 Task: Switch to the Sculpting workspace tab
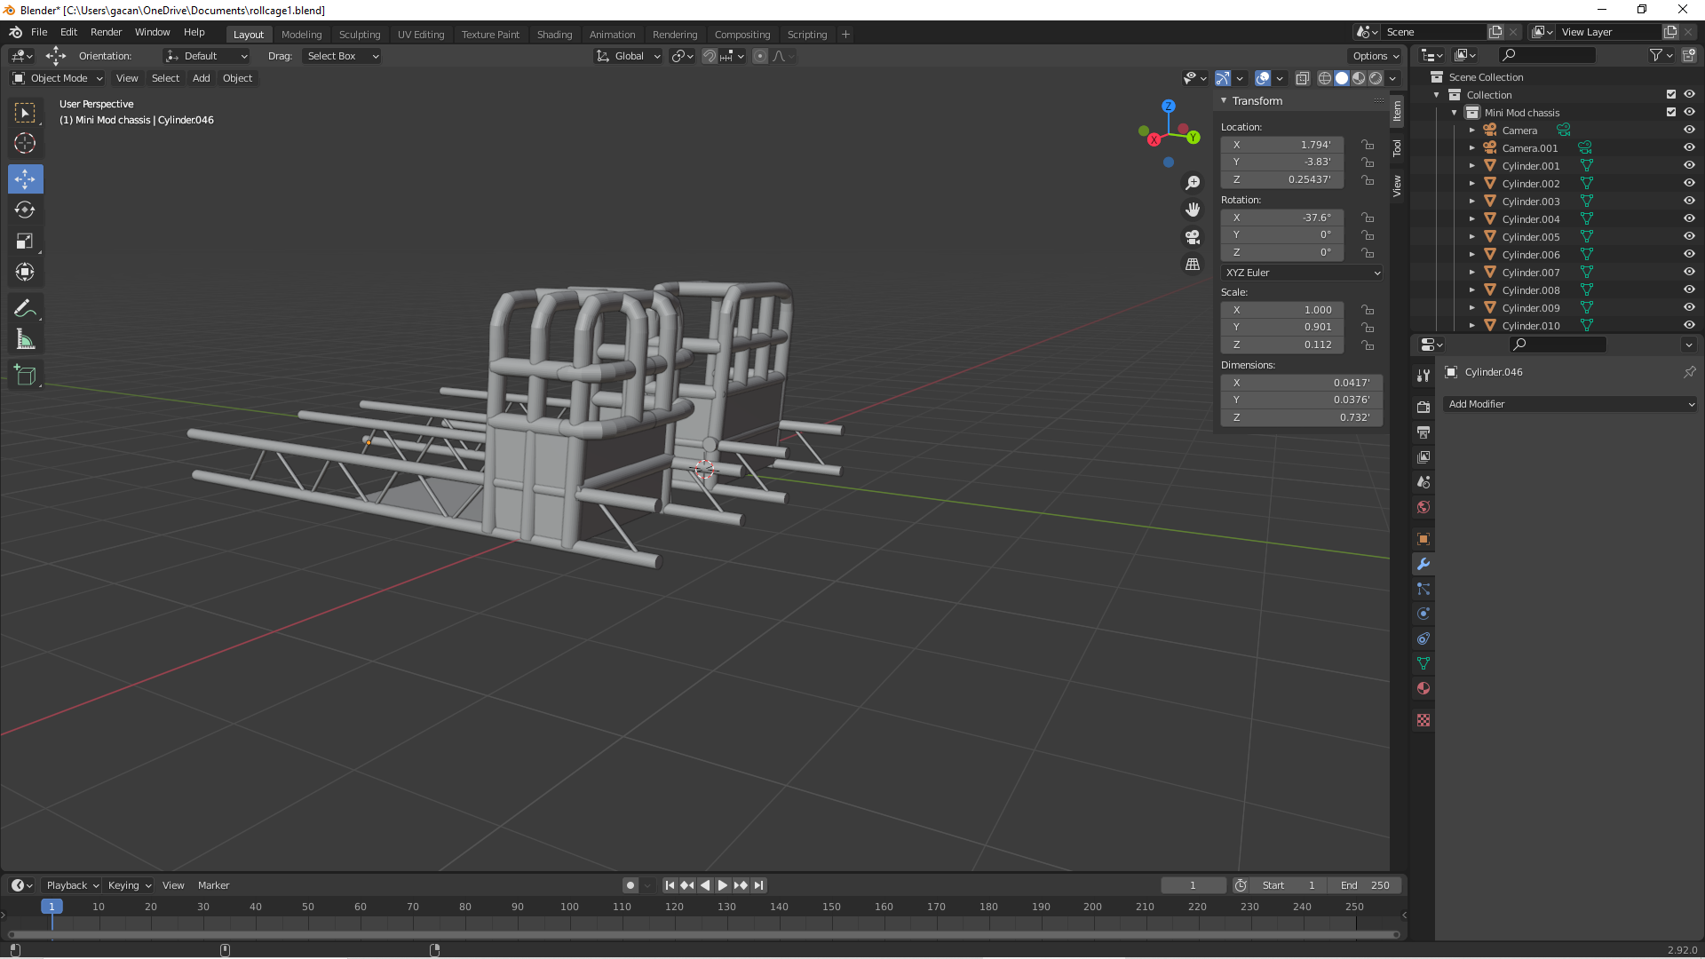point(359,35)
